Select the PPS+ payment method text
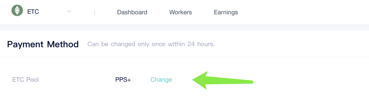 pos(123,80)
